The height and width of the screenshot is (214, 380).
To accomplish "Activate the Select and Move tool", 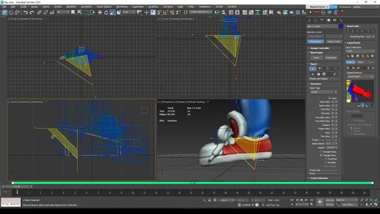I will tap(100, 12).
